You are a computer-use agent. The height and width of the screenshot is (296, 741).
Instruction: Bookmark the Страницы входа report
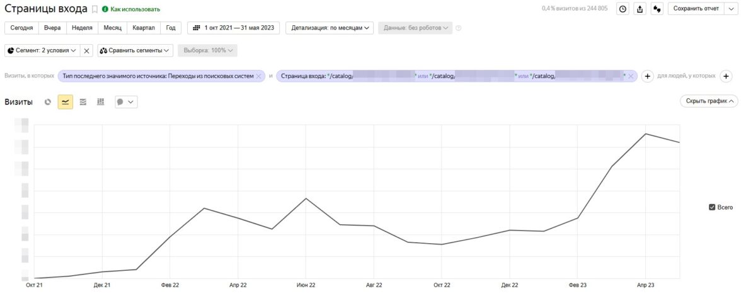coord(95,9)
